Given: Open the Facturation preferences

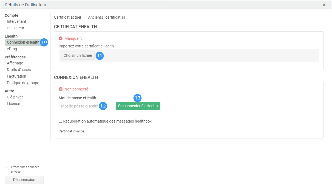Looking at the screenshot, I should coord(16,76).
